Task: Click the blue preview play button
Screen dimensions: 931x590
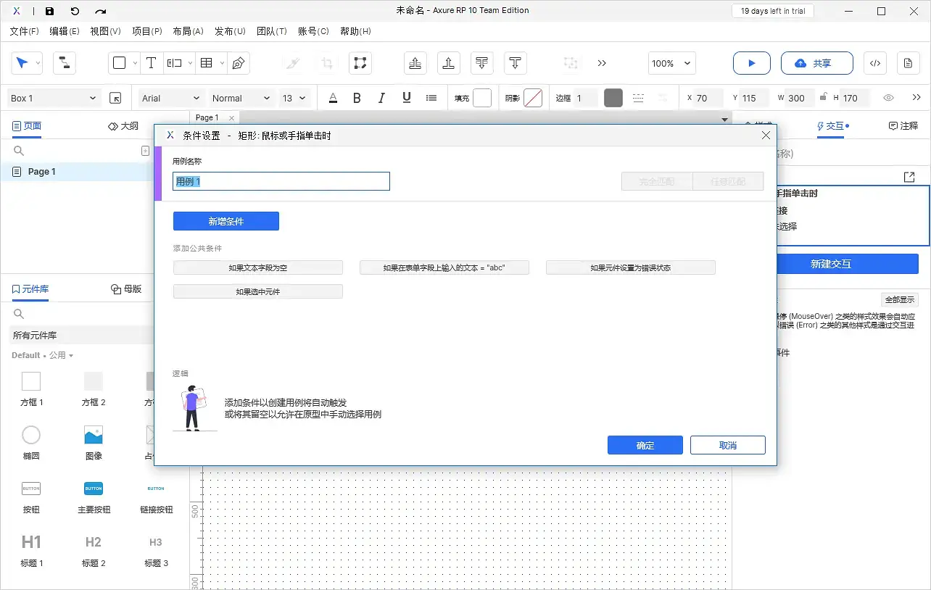Action: point(751,63)
